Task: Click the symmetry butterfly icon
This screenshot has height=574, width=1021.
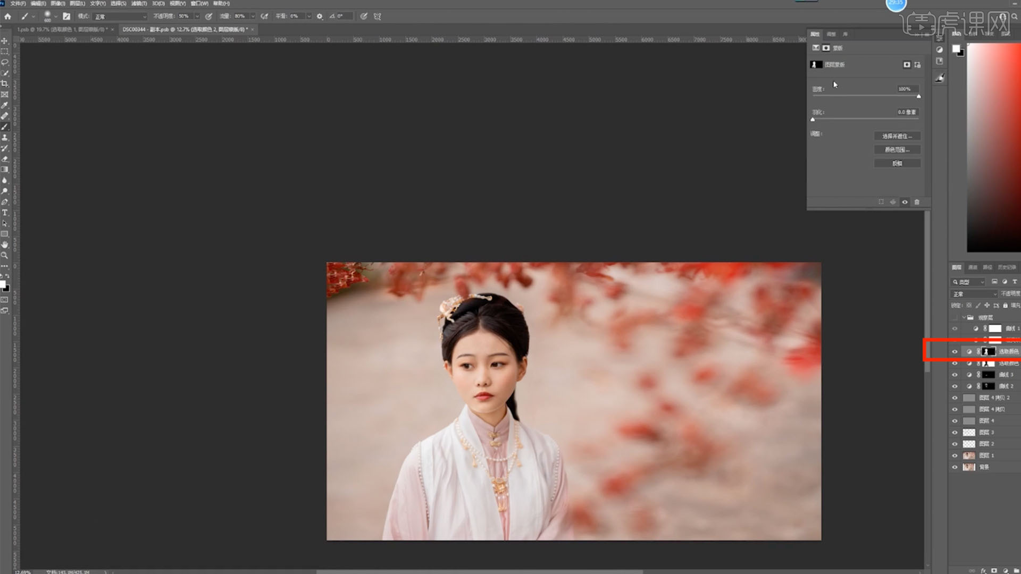Action: click(378, 16)
